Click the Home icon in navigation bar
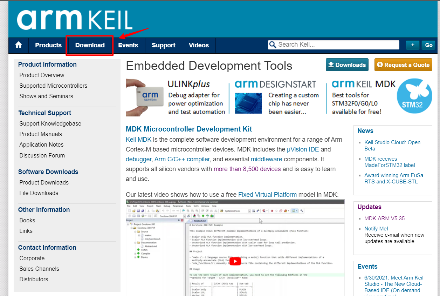 click(19, 45)
